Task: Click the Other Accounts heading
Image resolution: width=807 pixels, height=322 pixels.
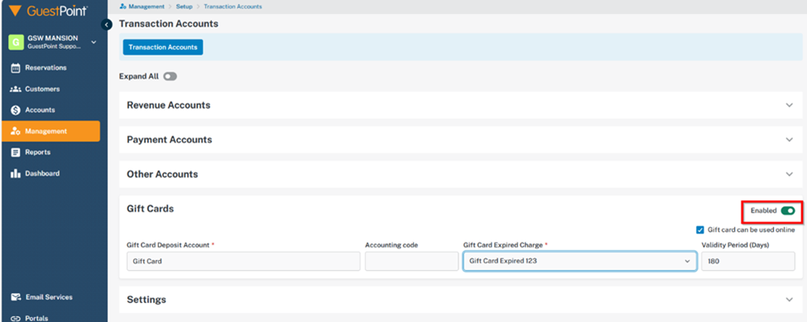Action: pos(162,174)
